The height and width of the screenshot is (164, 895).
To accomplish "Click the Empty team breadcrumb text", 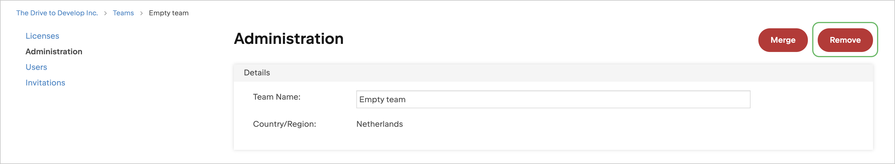I will tap(168, 13).
